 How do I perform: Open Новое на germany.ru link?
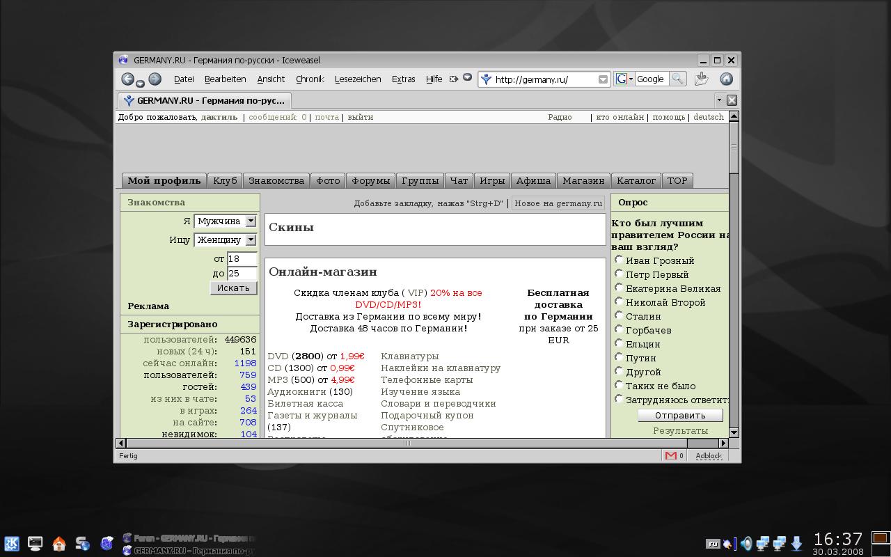coord(558,203)
